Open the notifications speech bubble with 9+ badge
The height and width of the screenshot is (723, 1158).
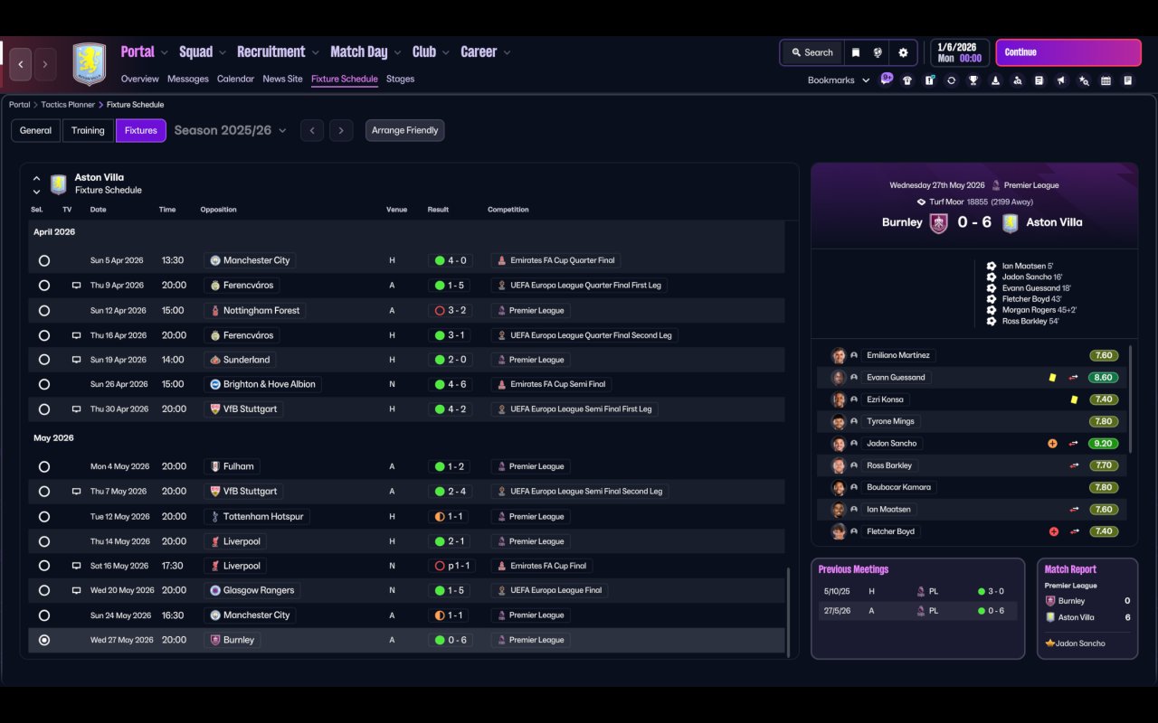[887, 79]
